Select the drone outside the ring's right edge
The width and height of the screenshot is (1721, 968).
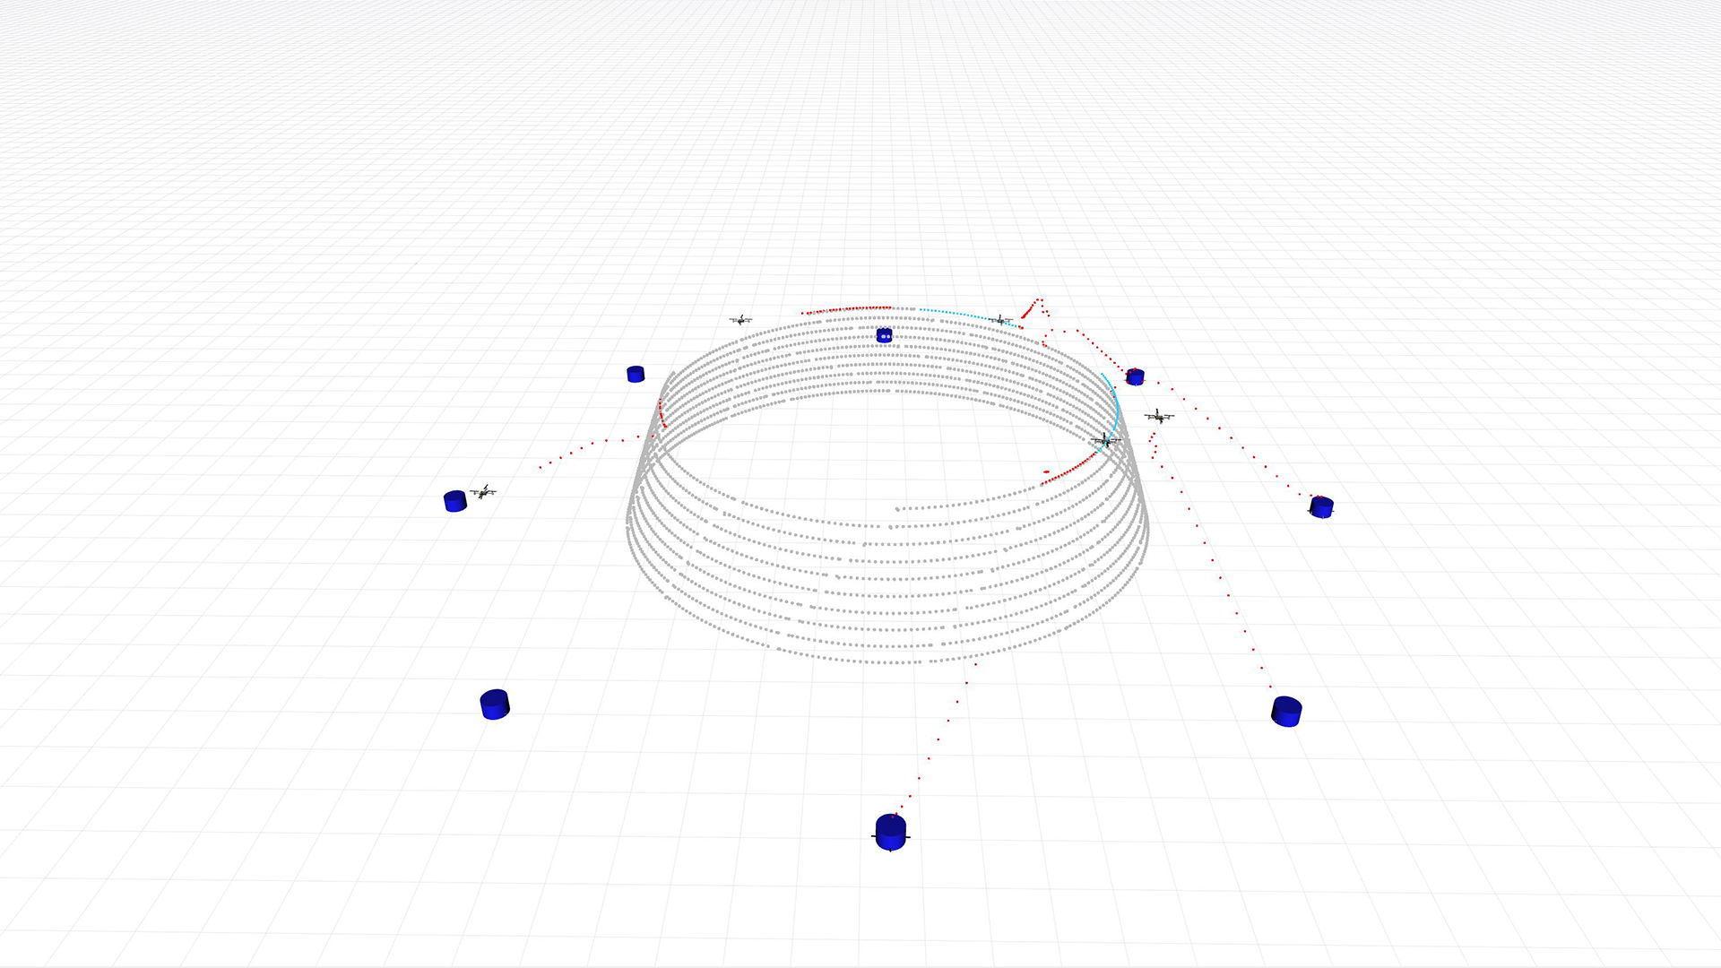[1159, 417]
